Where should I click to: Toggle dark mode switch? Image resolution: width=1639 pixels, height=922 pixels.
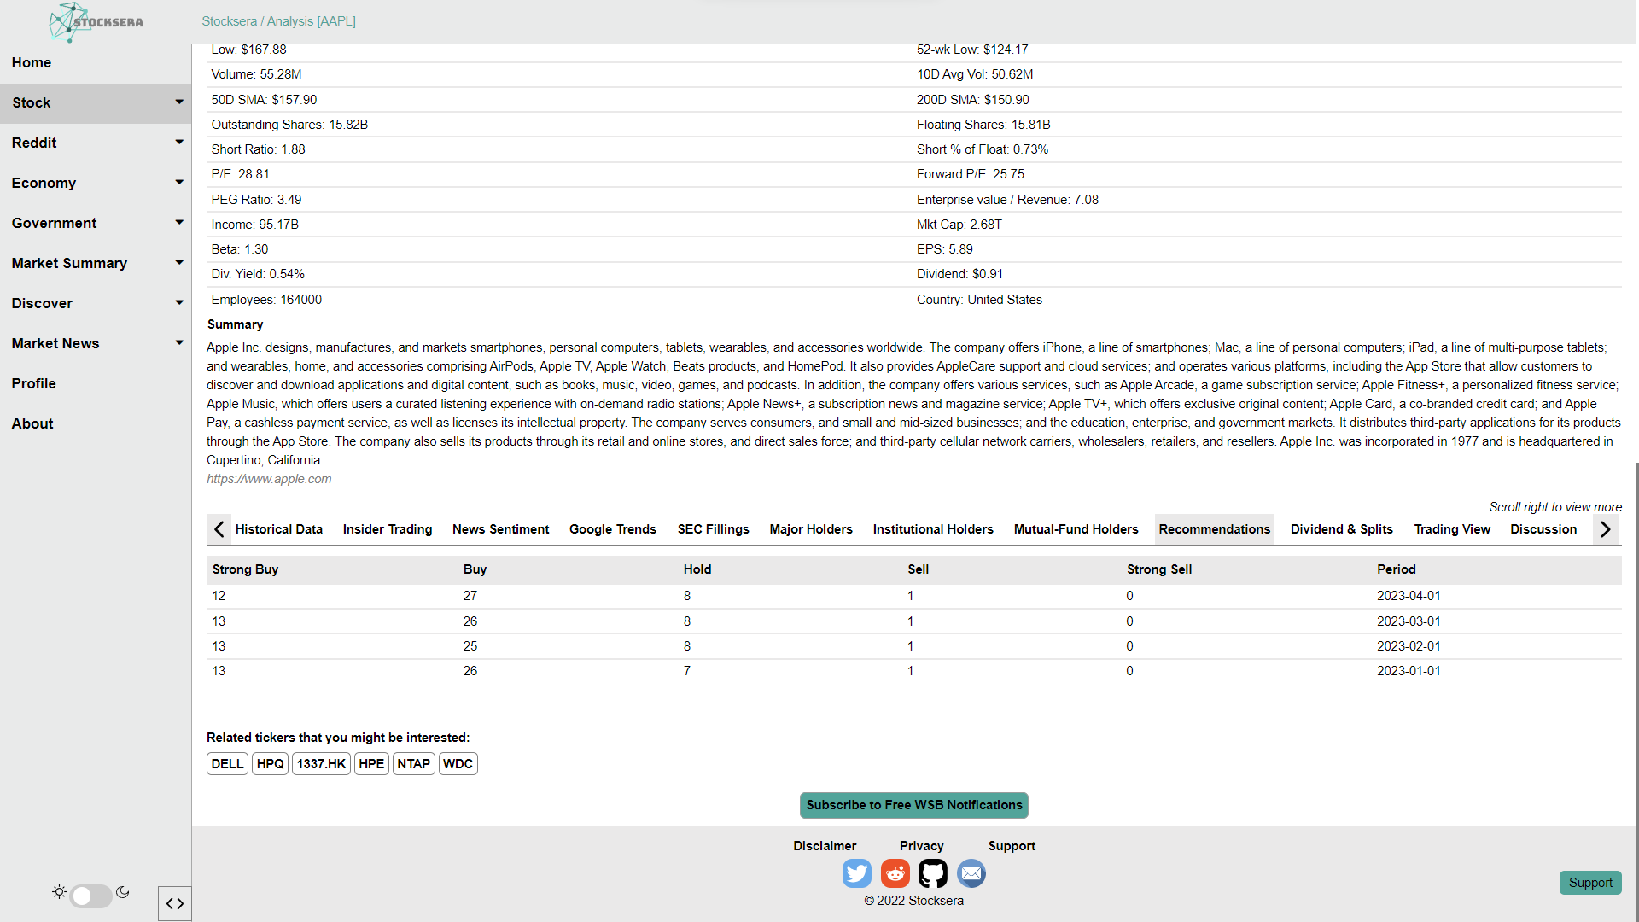click(91, 893)
